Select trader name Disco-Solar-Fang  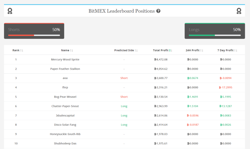pyautogui.click(x=65, y=125)
